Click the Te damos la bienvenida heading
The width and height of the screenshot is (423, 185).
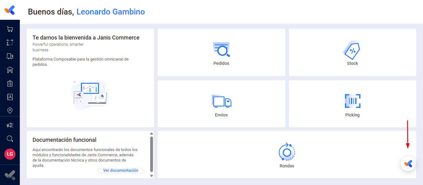86,38
